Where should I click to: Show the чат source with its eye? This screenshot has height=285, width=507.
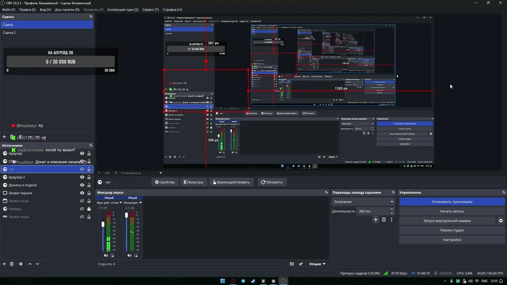[82, 169]
